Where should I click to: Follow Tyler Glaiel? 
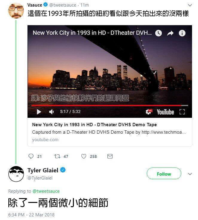pos(164,174)
